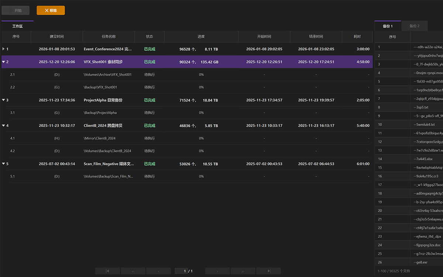Click the page number input field
443x277 pixels.
pos(181,271)
